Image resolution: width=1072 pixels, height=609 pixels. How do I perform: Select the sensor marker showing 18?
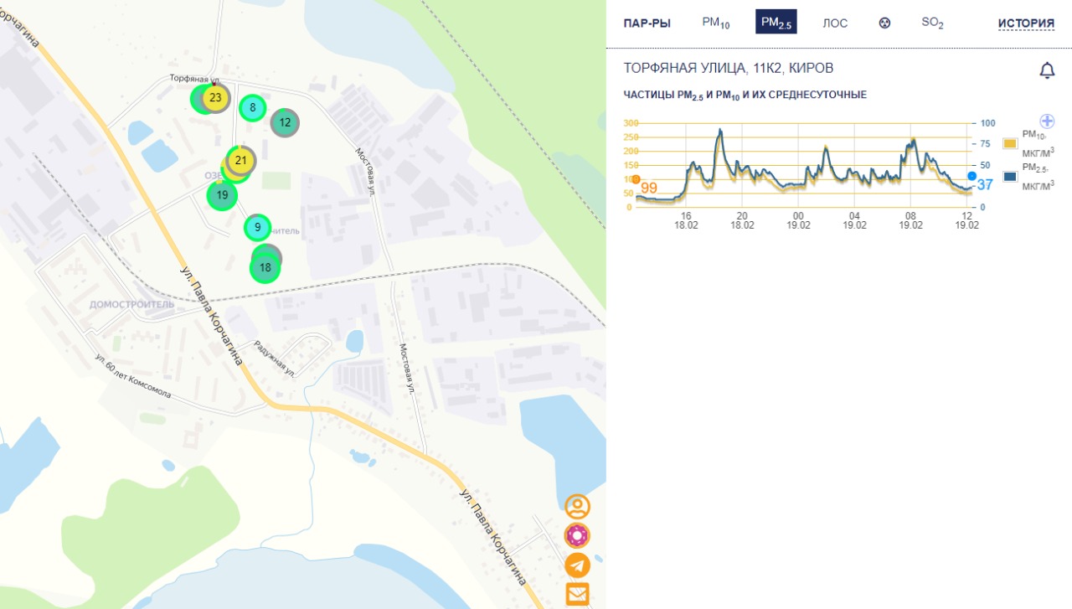[x=265, y=268]
